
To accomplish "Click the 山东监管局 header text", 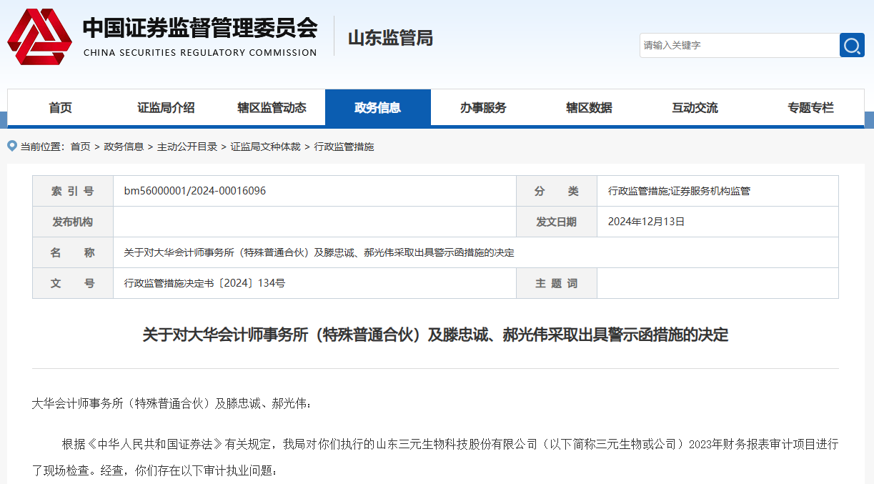I will [390, 38].
